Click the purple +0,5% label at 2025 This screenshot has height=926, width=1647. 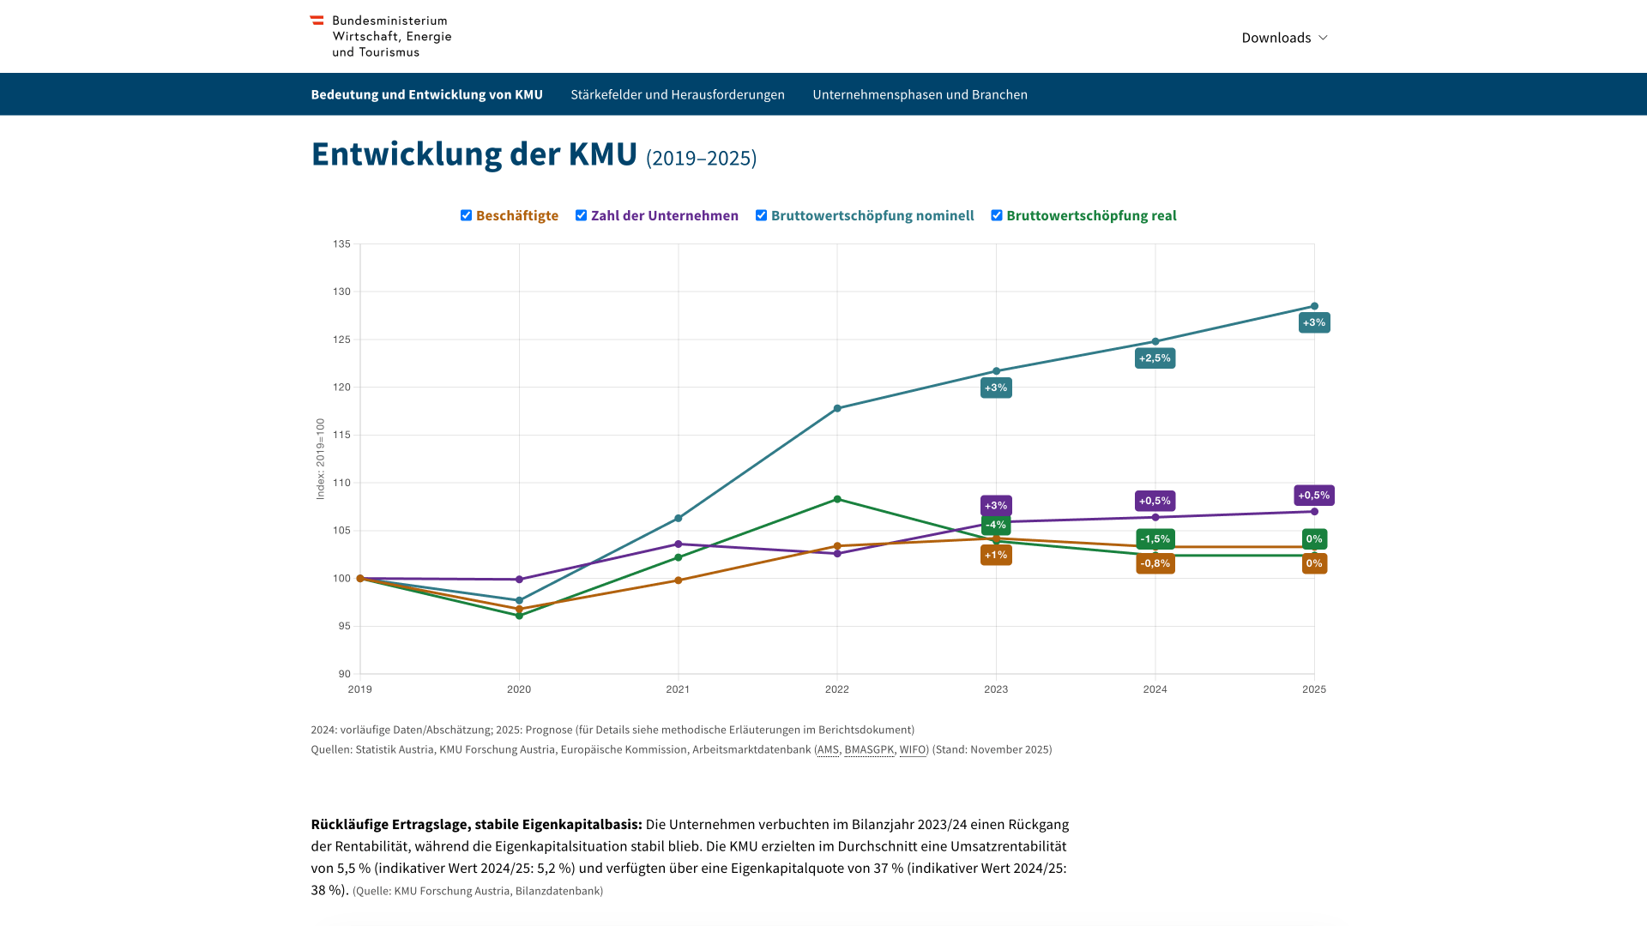tap(1314, 496)
